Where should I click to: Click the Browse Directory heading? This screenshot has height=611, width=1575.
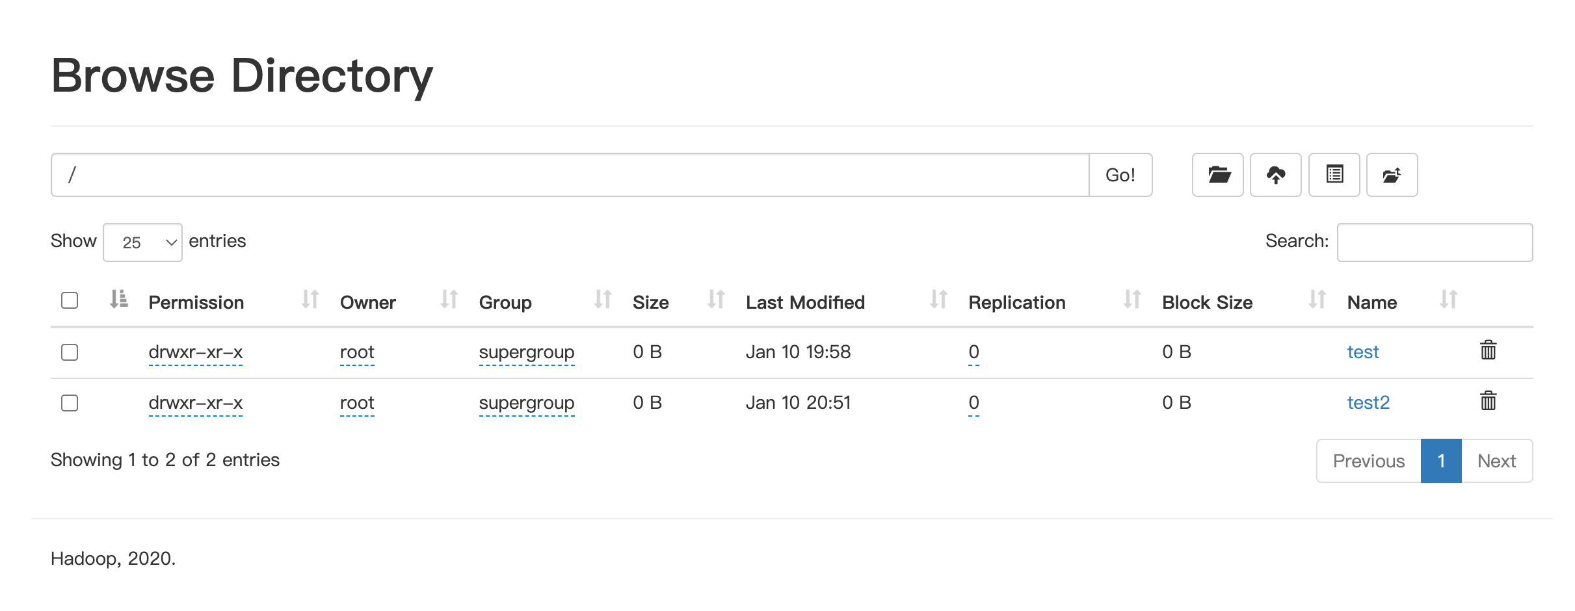(242, 76)
